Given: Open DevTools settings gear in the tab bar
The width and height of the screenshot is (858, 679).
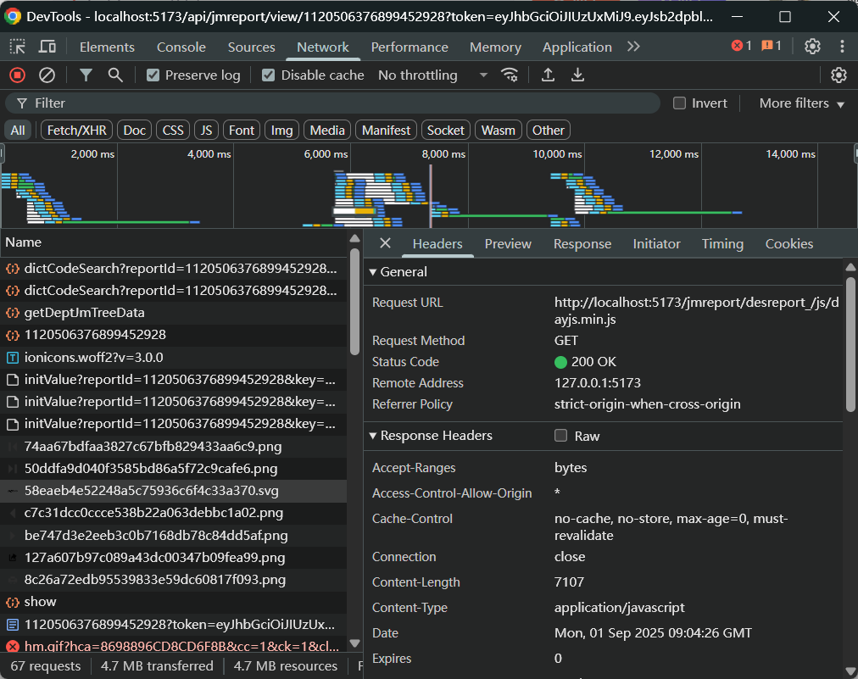Looking at the screenshot, I should tap(812, 47).
